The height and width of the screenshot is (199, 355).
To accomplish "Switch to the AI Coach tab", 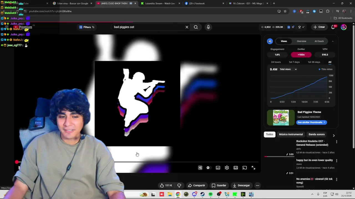I will pyautogui.click(x=319, y=41).
